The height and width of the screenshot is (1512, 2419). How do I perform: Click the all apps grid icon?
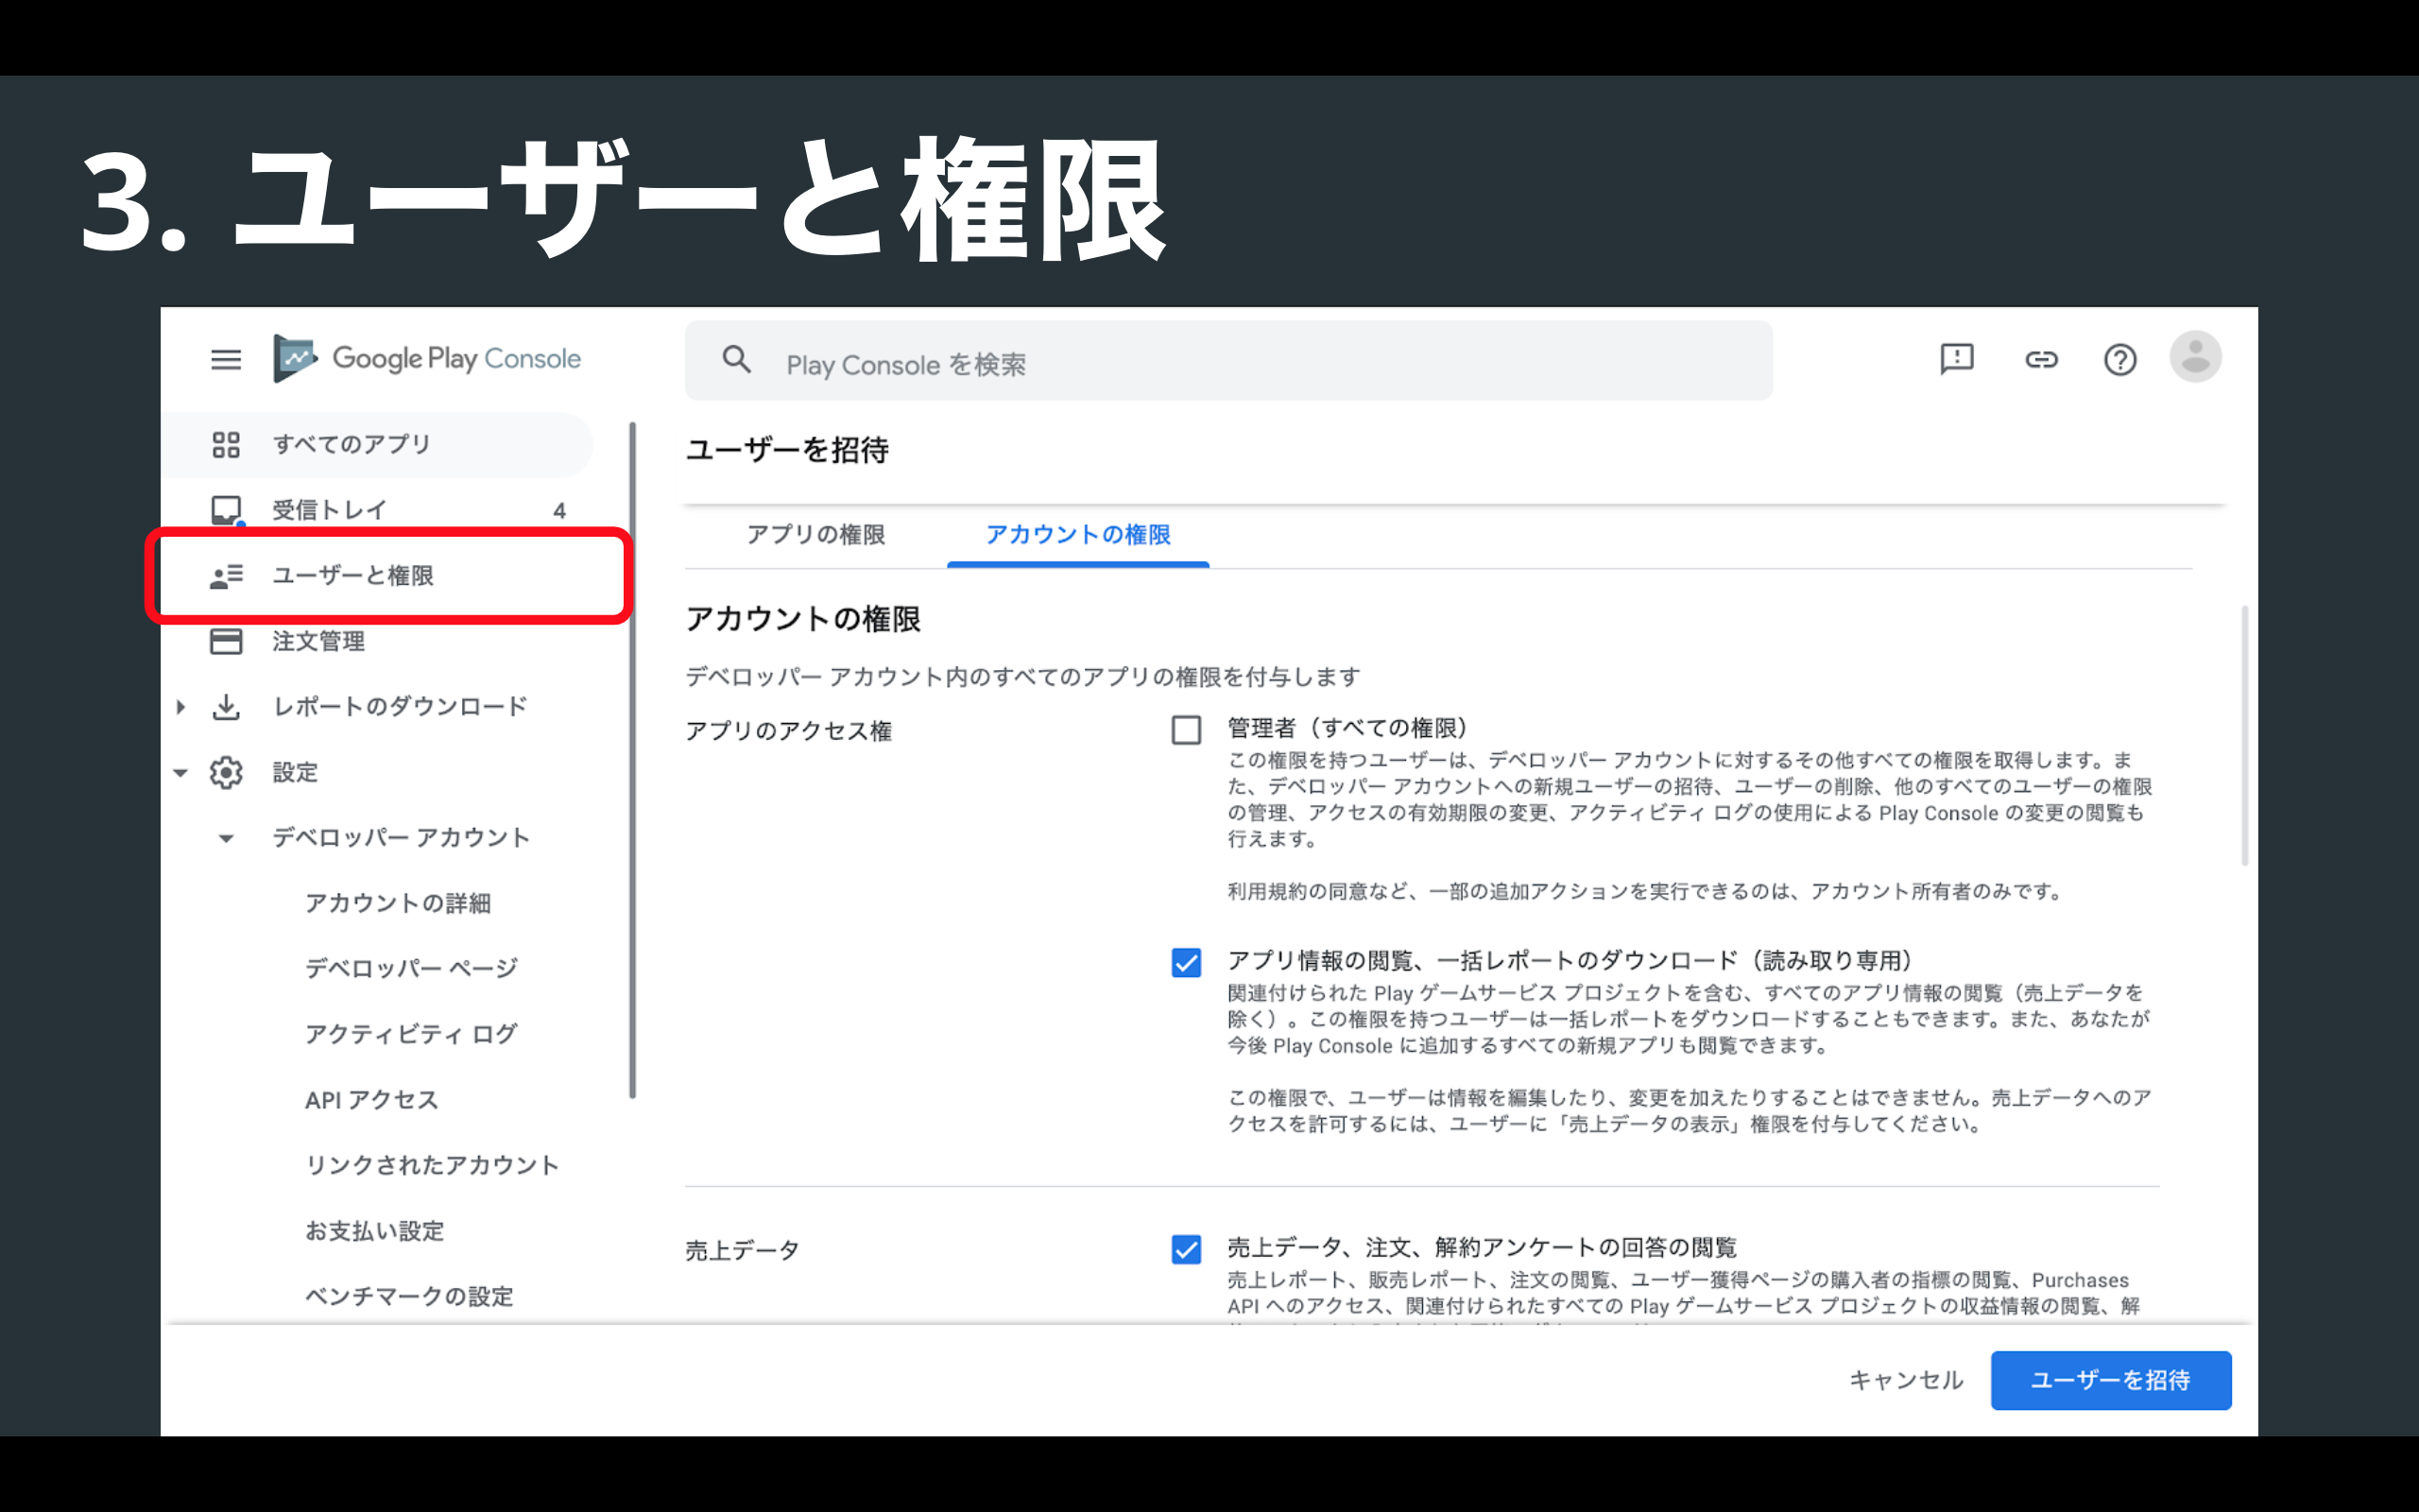(226, 444)
